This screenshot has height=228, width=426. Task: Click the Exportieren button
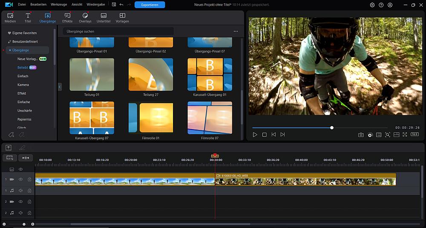click(150, 5)
